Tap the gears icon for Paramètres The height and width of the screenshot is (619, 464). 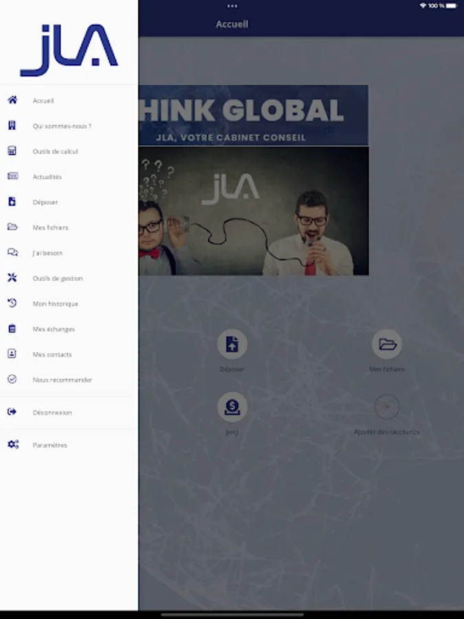[x=13, y=444]
